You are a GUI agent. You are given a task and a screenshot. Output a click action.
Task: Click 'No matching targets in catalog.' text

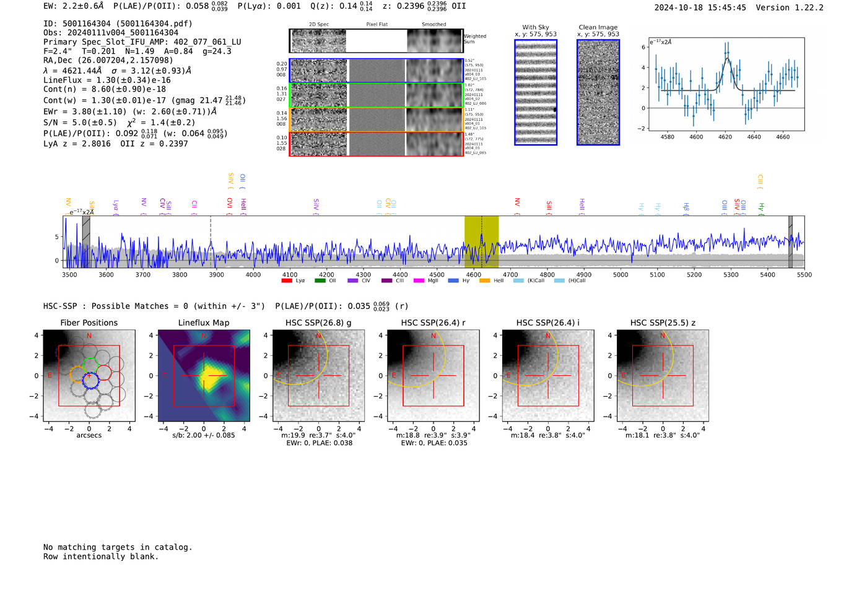118,547
